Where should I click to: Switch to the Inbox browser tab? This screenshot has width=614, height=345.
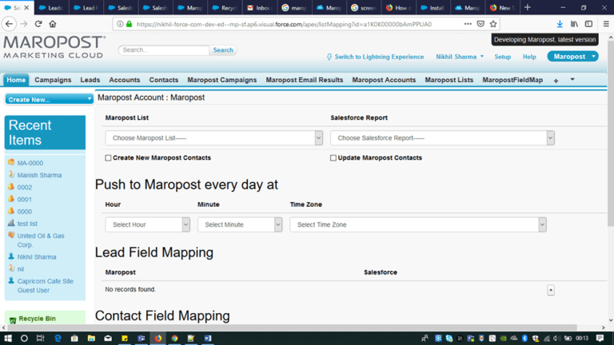260,7
